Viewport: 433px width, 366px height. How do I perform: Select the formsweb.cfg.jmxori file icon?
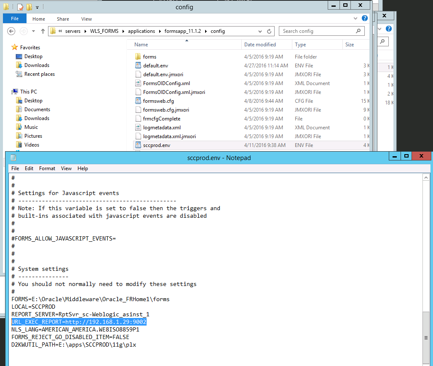tap(138, 110)
